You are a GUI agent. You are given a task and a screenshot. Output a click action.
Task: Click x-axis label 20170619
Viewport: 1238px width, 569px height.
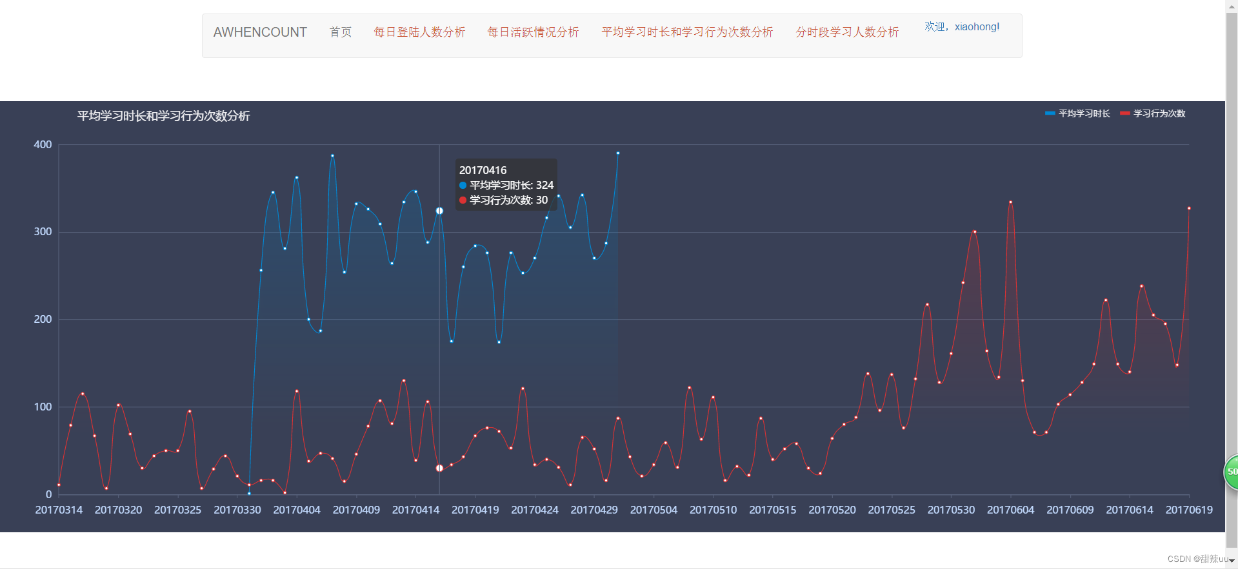tap(1189, 510)
